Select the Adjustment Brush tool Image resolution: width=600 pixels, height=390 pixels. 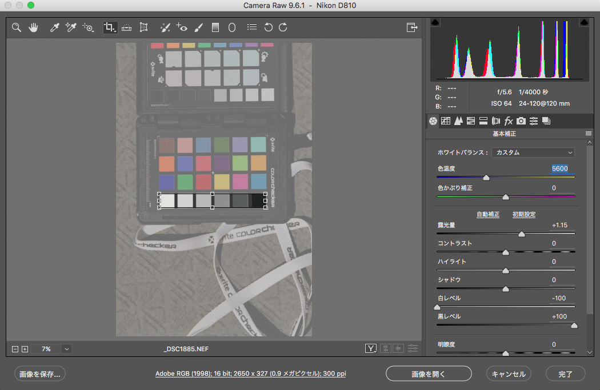click(x=199, y=27)
